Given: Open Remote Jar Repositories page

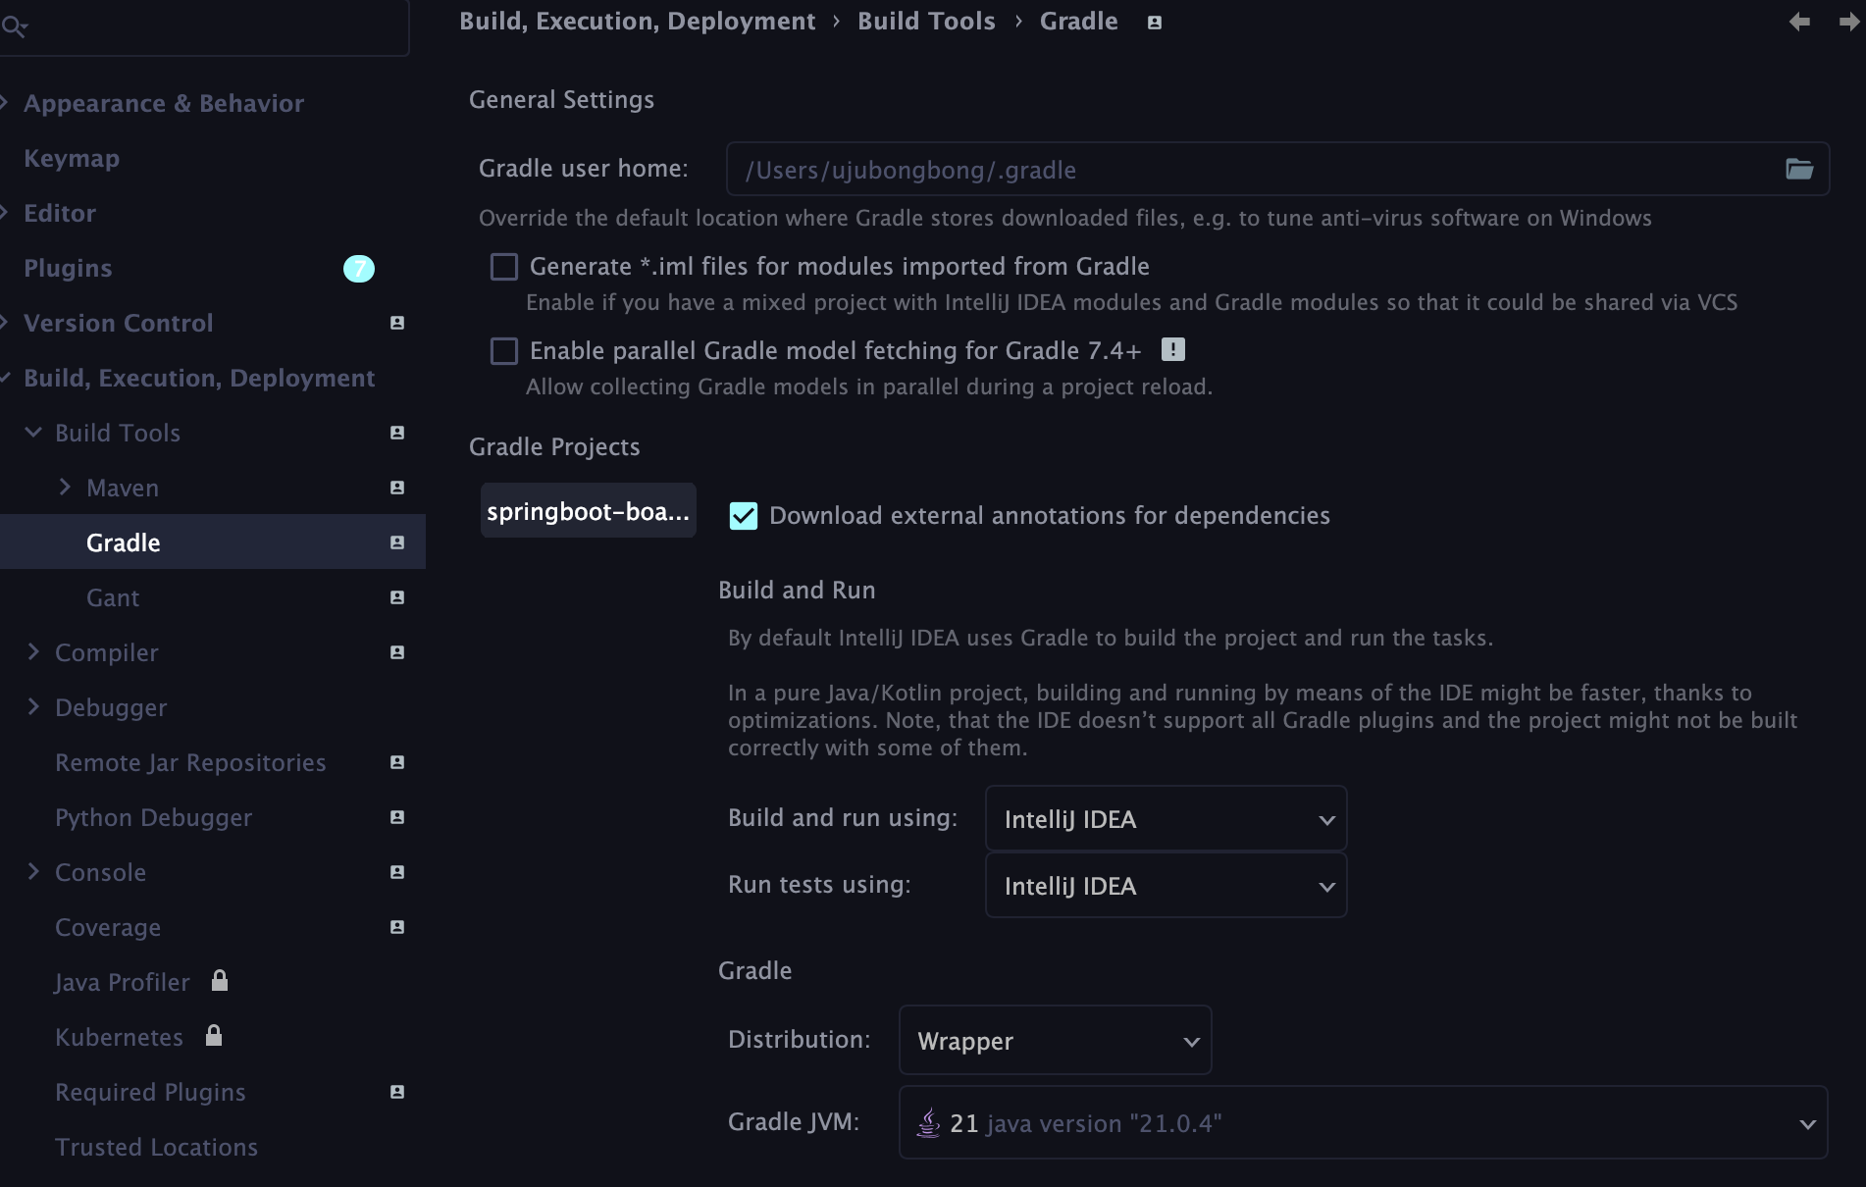Looking at the screenshot, I should coord(190,762).
